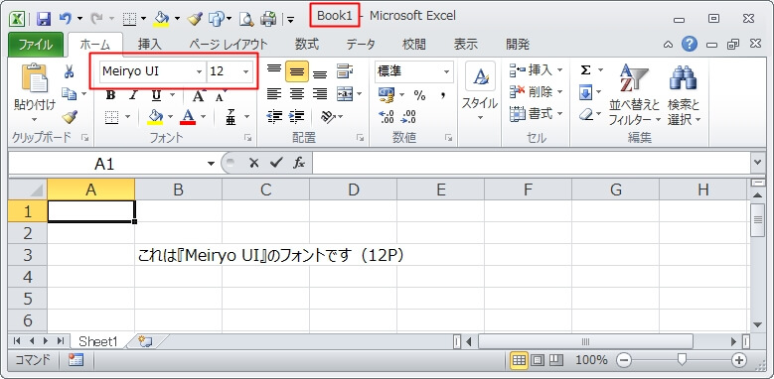Viewport: 774px width, 379px height.
Task: Open 検索と選択 find menu
Action: click(684, 95)
